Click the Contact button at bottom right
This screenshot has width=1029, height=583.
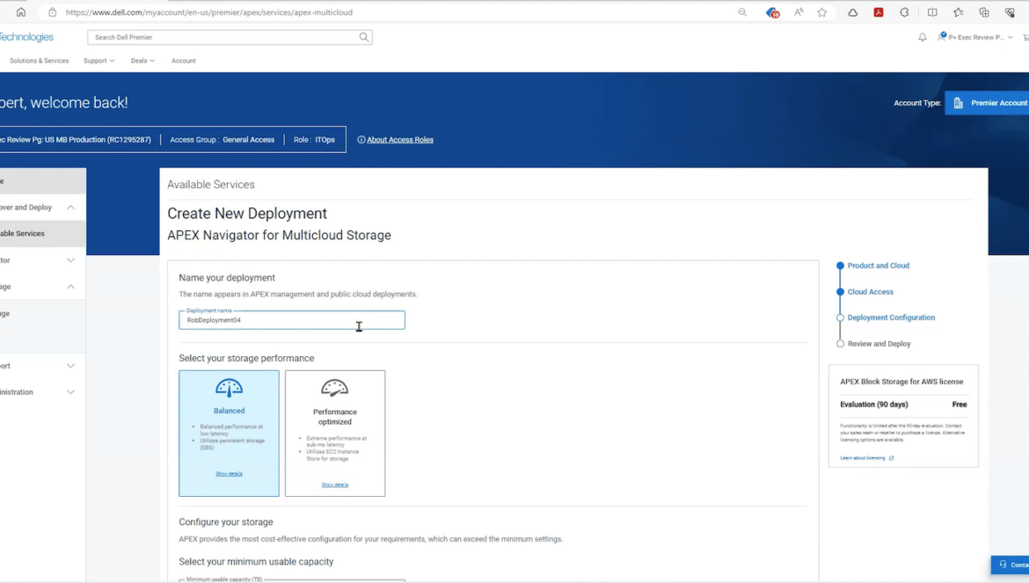coord(1010,565)
